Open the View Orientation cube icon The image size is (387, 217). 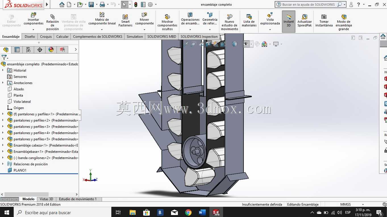(x=223, y=44)
